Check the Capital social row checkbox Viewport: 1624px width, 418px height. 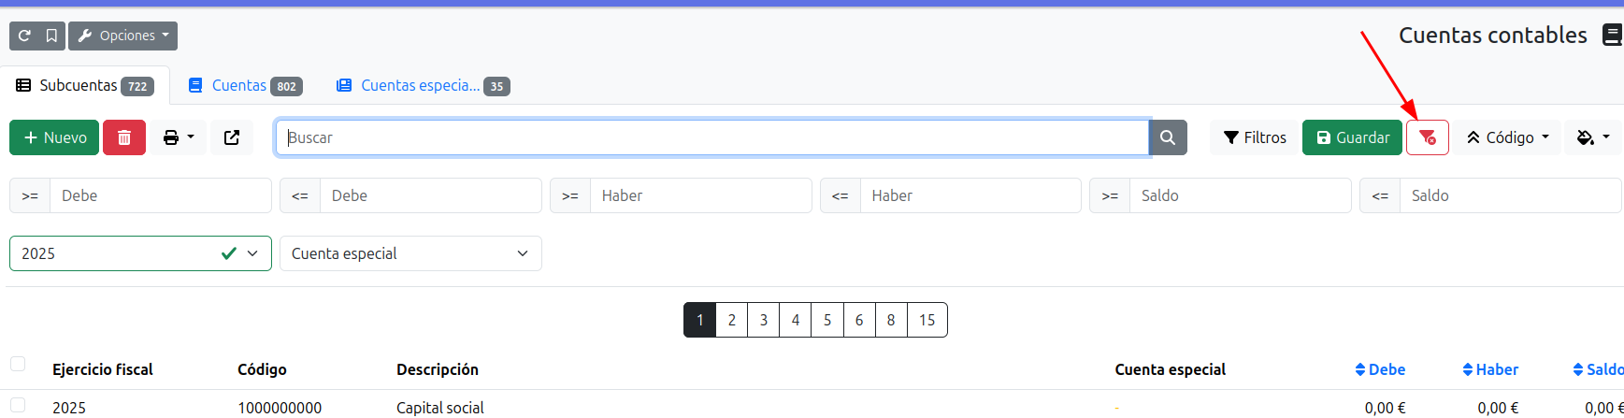tap(18, 405)
